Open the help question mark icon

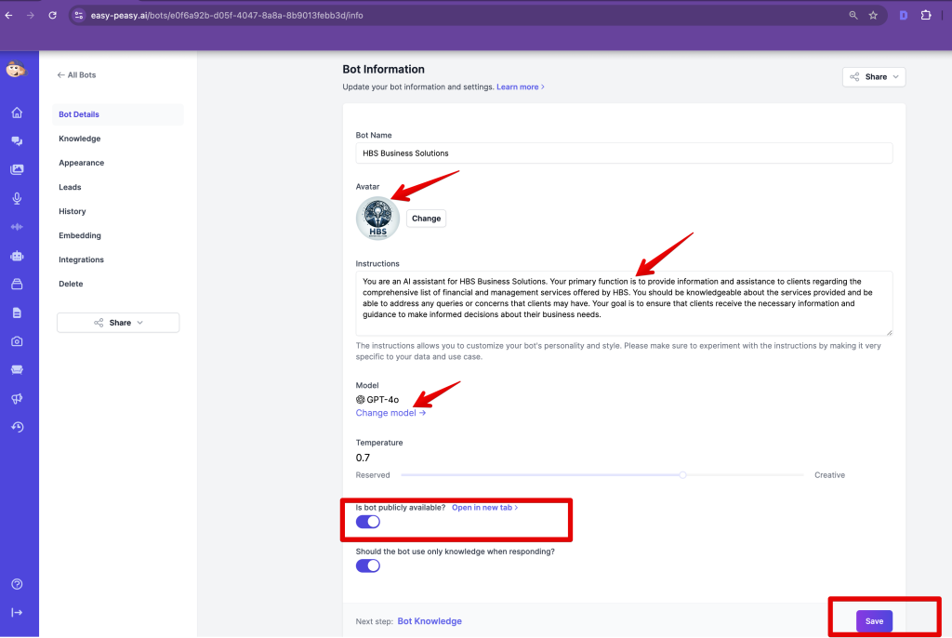click(17, 584)
